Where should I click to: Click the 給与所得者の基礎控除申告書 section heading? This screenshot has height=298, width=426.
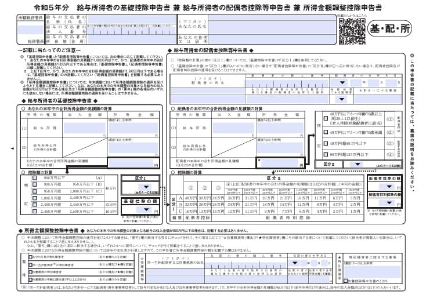tap(60, 101)
